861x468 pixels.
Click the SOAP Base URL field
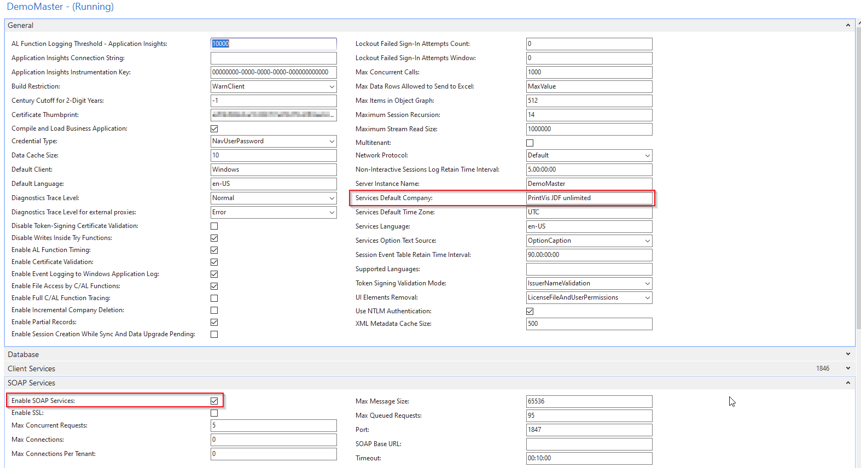click(589, 444)
